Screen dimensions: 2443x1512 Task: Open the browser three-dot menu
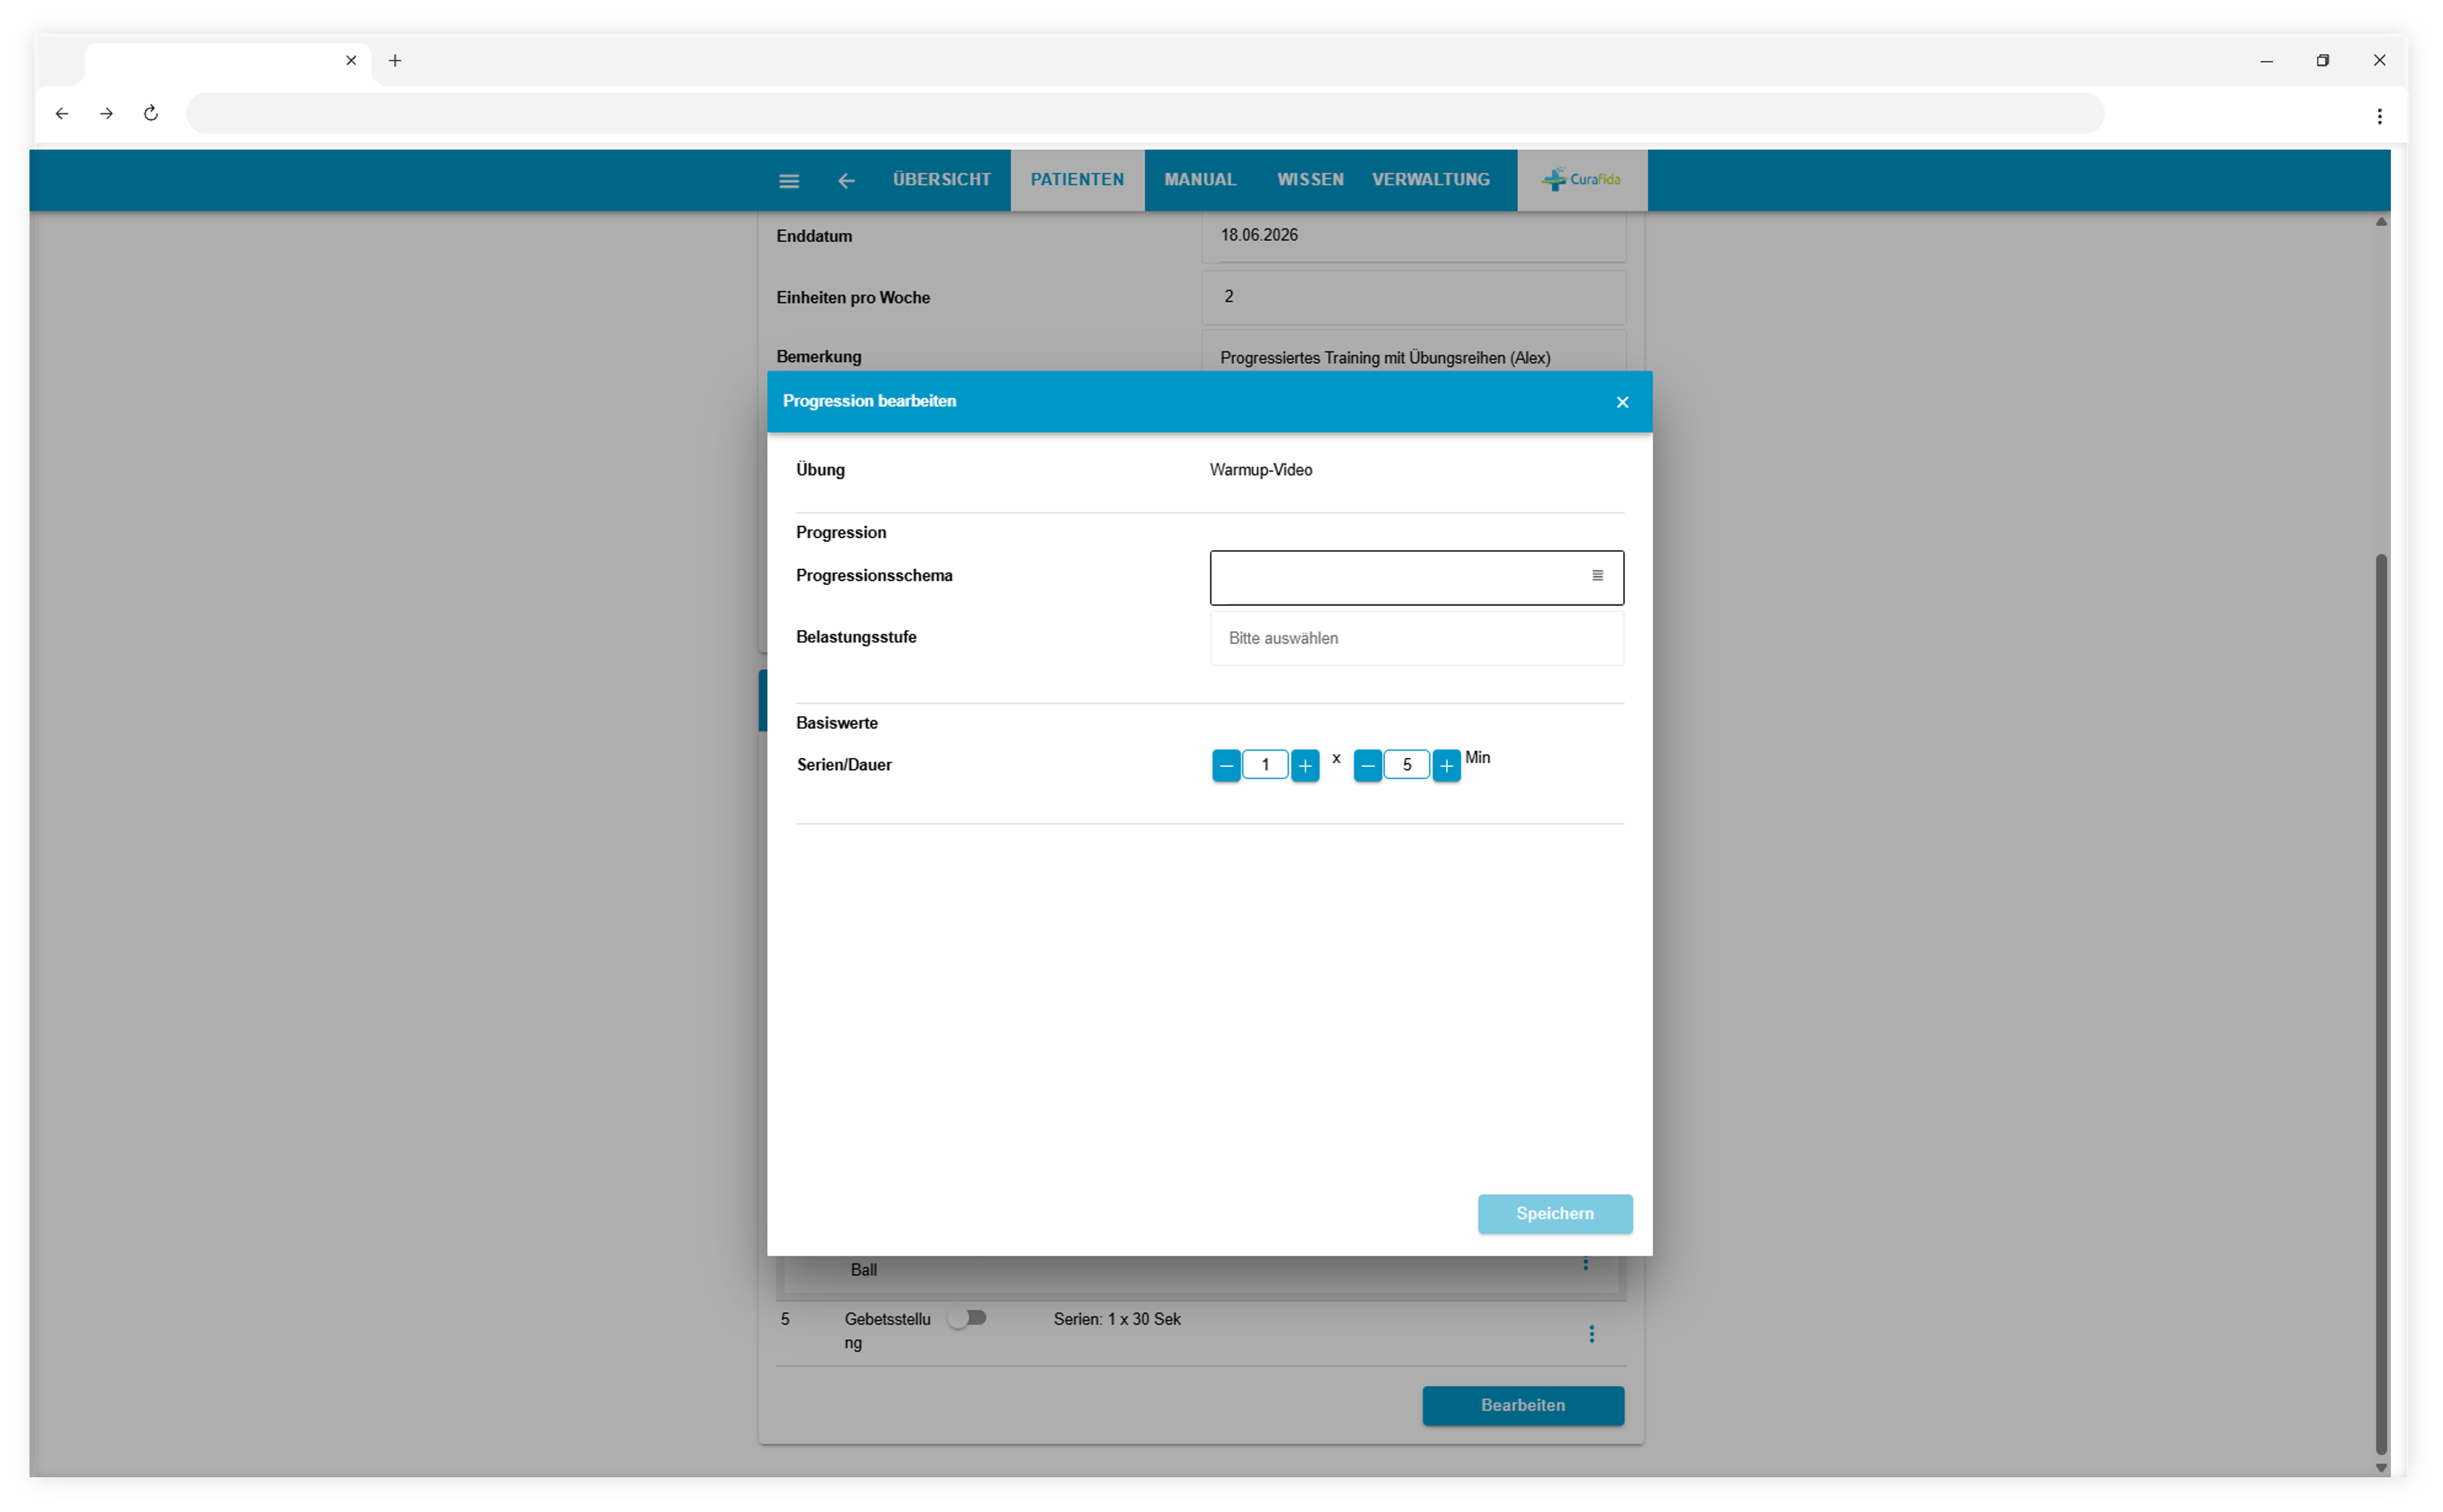coord(2379,116)
